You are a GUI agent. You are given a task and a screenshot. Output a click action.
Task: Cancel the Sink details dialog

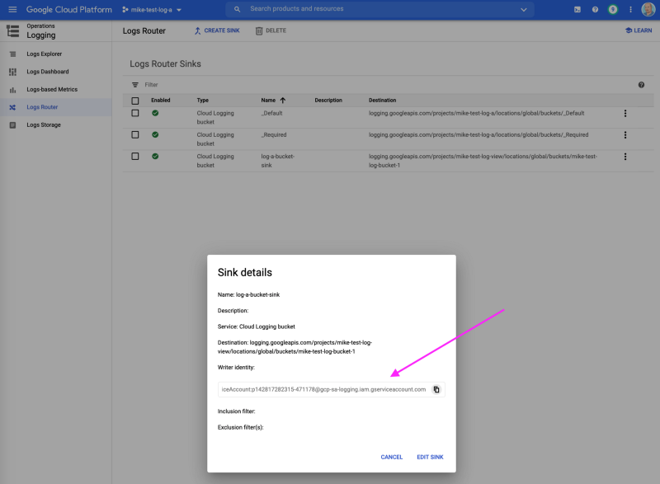tap(391, 457)
